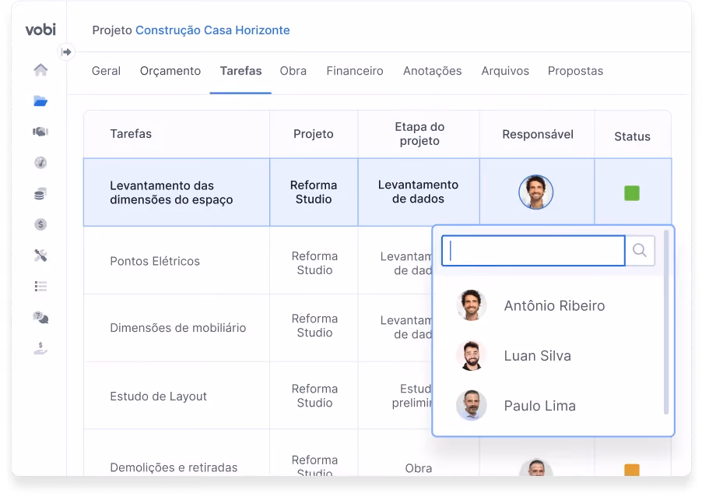Viewport: 702px width, 497px height.
Task: Open the Construção Casa Horizonte project link
Action: 212,30
